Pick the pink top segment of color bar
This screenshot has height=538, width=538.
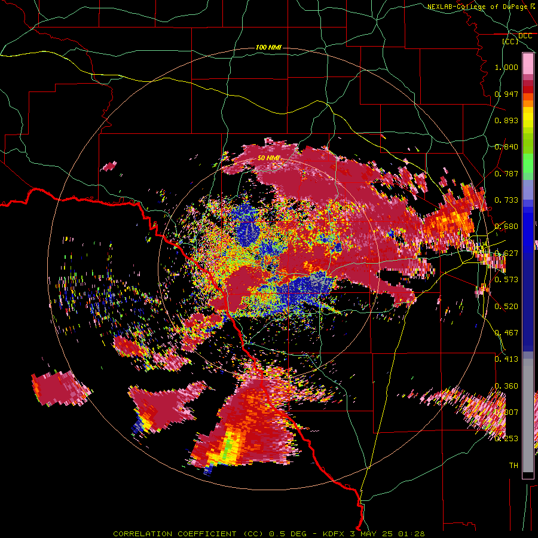[x=528, y=63]
